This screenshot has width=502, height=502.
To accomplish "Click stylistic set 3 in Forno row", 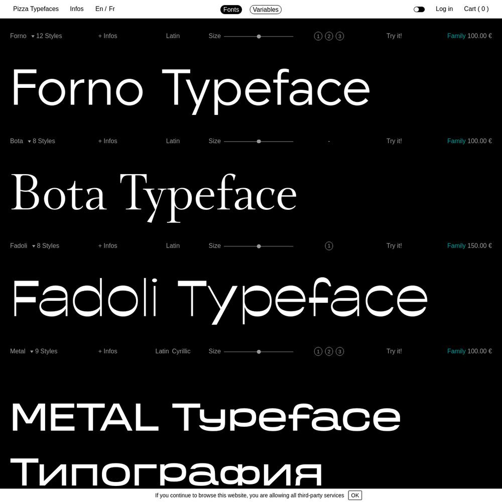I will (340, 36).
